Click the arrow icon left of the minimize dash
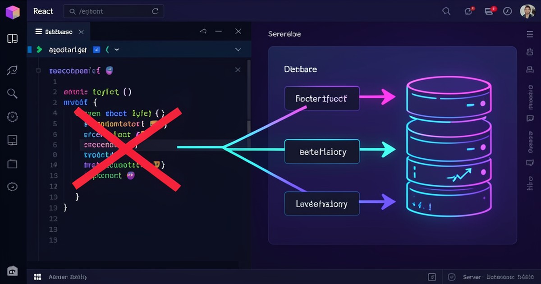541x284 pixels. pos(203,32)
